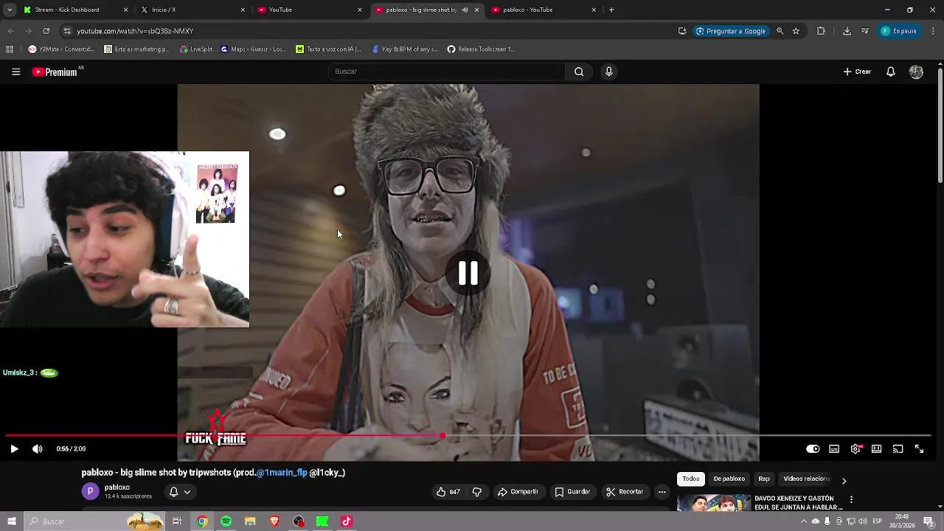Select the Rap filter chip
944x531 pixels.
764,479
